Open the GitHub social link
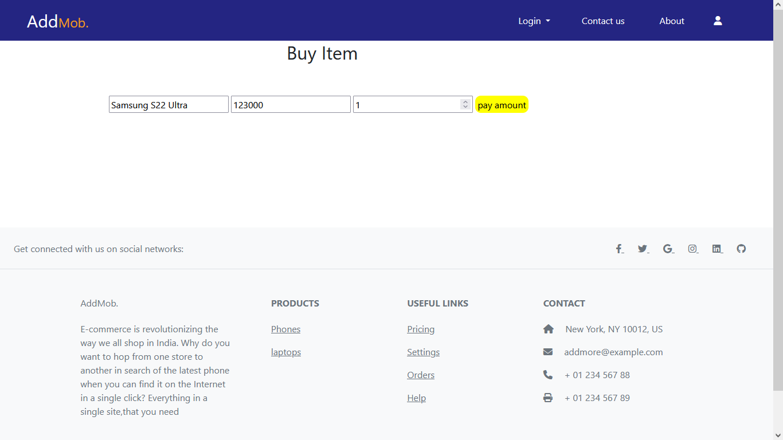This screenshot has height=440, width=783. click(741, 249)
